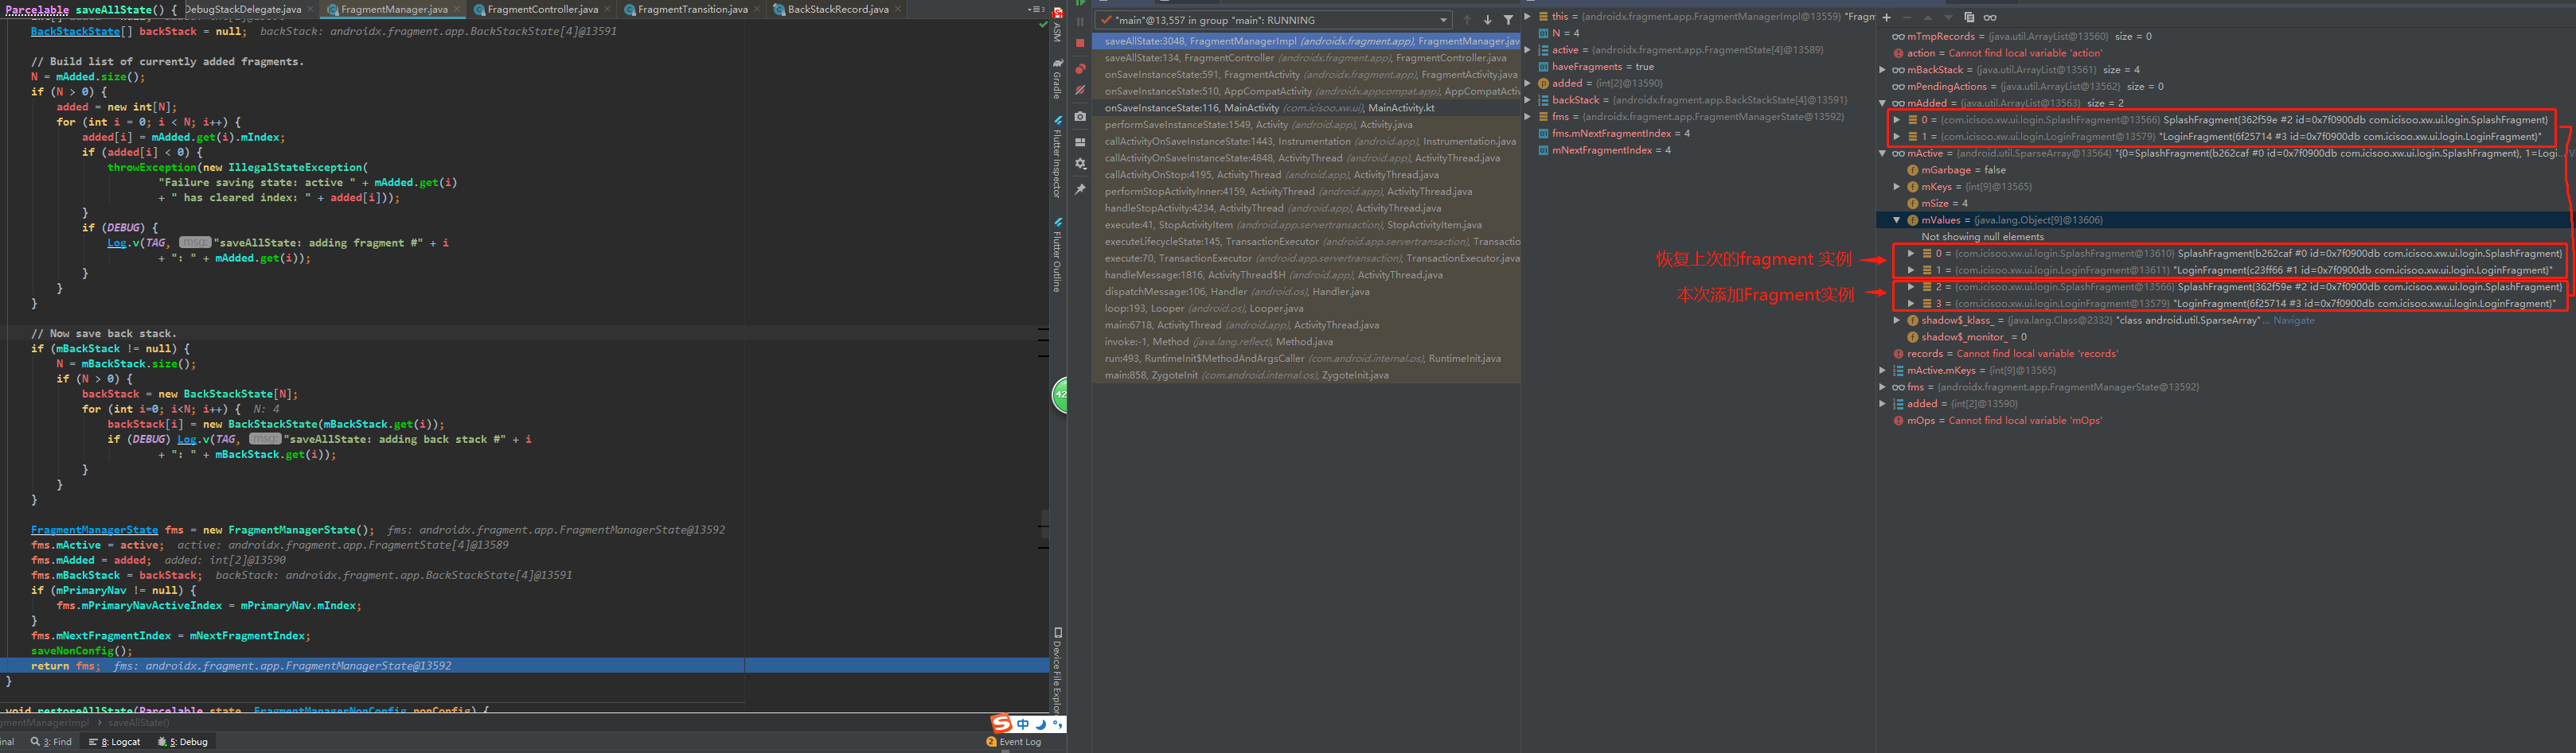Expand the shadow$_klass_ field node
The width and height of the screenshot is (2576, 753).
(x=1896, y=320)
